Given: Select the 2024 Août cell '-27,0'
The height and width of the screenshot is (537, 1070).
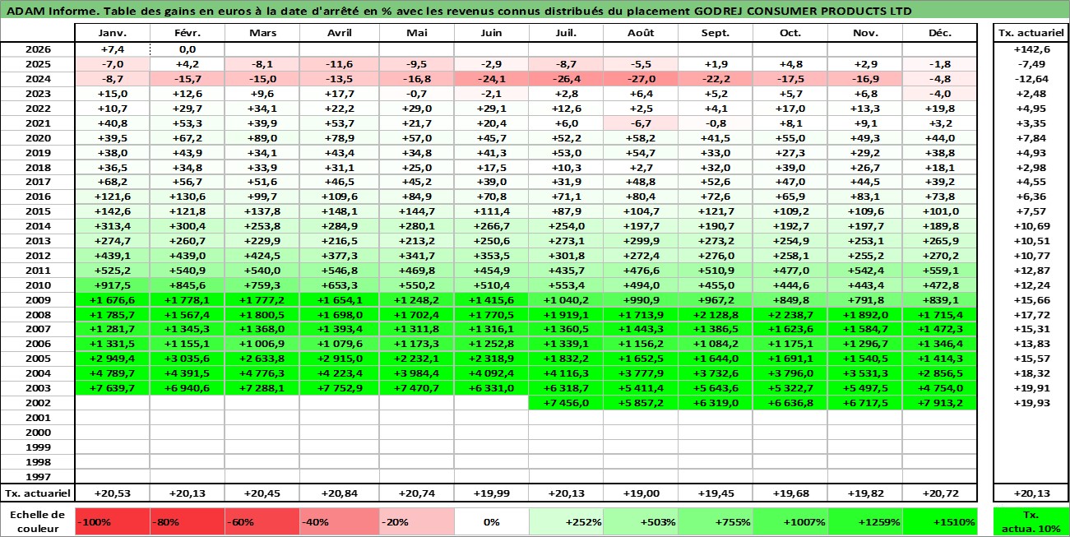Looking at the screenshot, I should [641, 79].
